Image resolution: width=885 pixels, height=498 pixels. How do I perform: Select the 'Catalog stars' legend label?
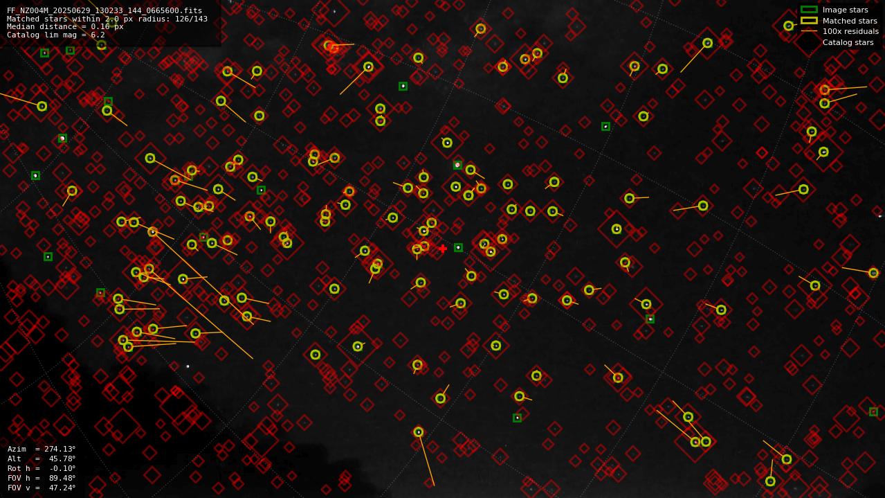[x=848, y=42]
